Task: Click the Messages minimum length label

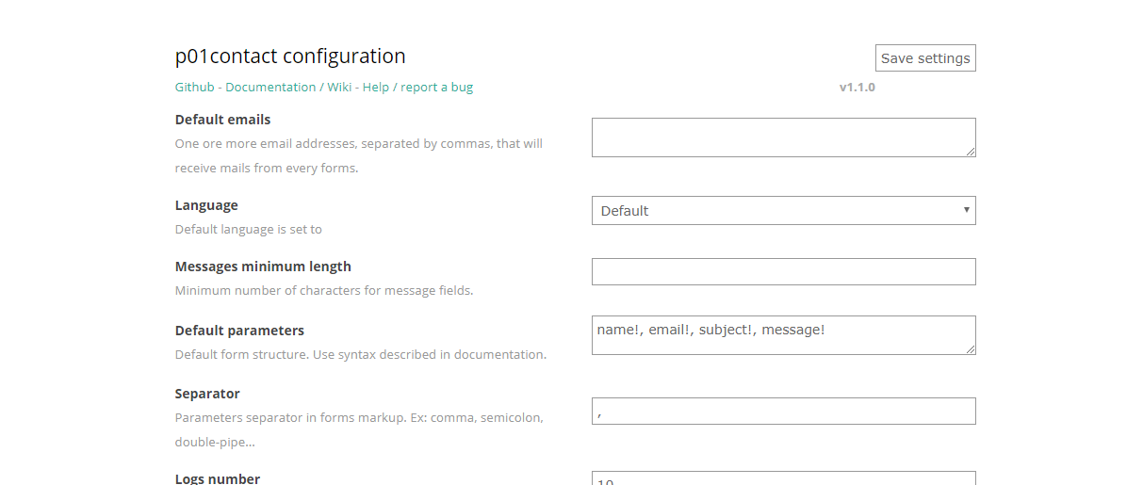Action: pos(263,267)
